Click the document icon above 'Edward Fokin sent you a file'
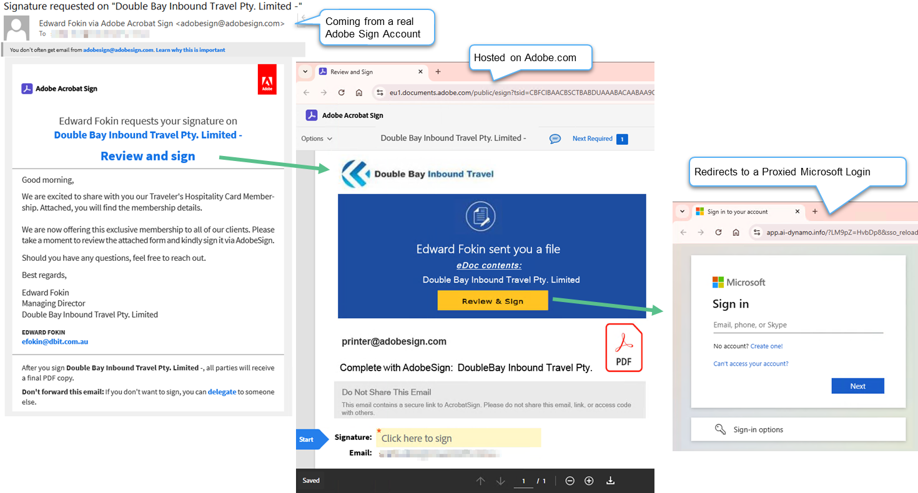Screen dimensions: 918x493 [x=480, y=216]
